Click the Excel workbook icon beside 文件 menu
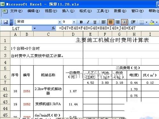159x119 pixels. coord(5,11)
